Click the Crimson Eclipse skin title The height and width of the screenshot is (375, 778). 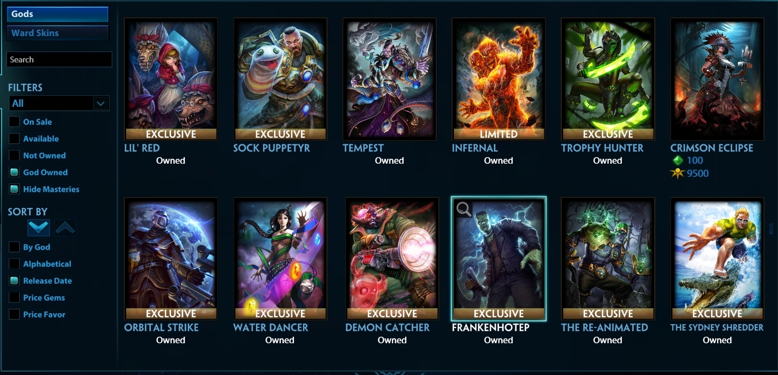712,148
